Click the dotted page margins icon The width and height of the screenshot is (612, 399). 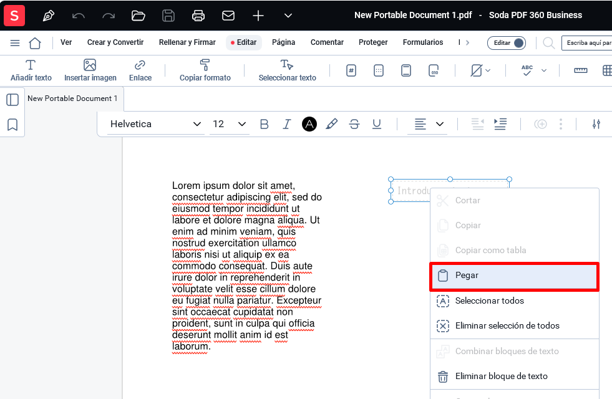coord(379,70)
